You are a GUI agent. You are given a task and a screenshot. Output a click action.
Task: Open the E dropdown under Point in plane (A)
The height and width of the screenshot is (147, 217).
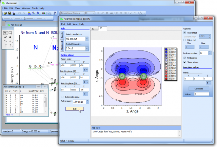[x=85, y=82]
